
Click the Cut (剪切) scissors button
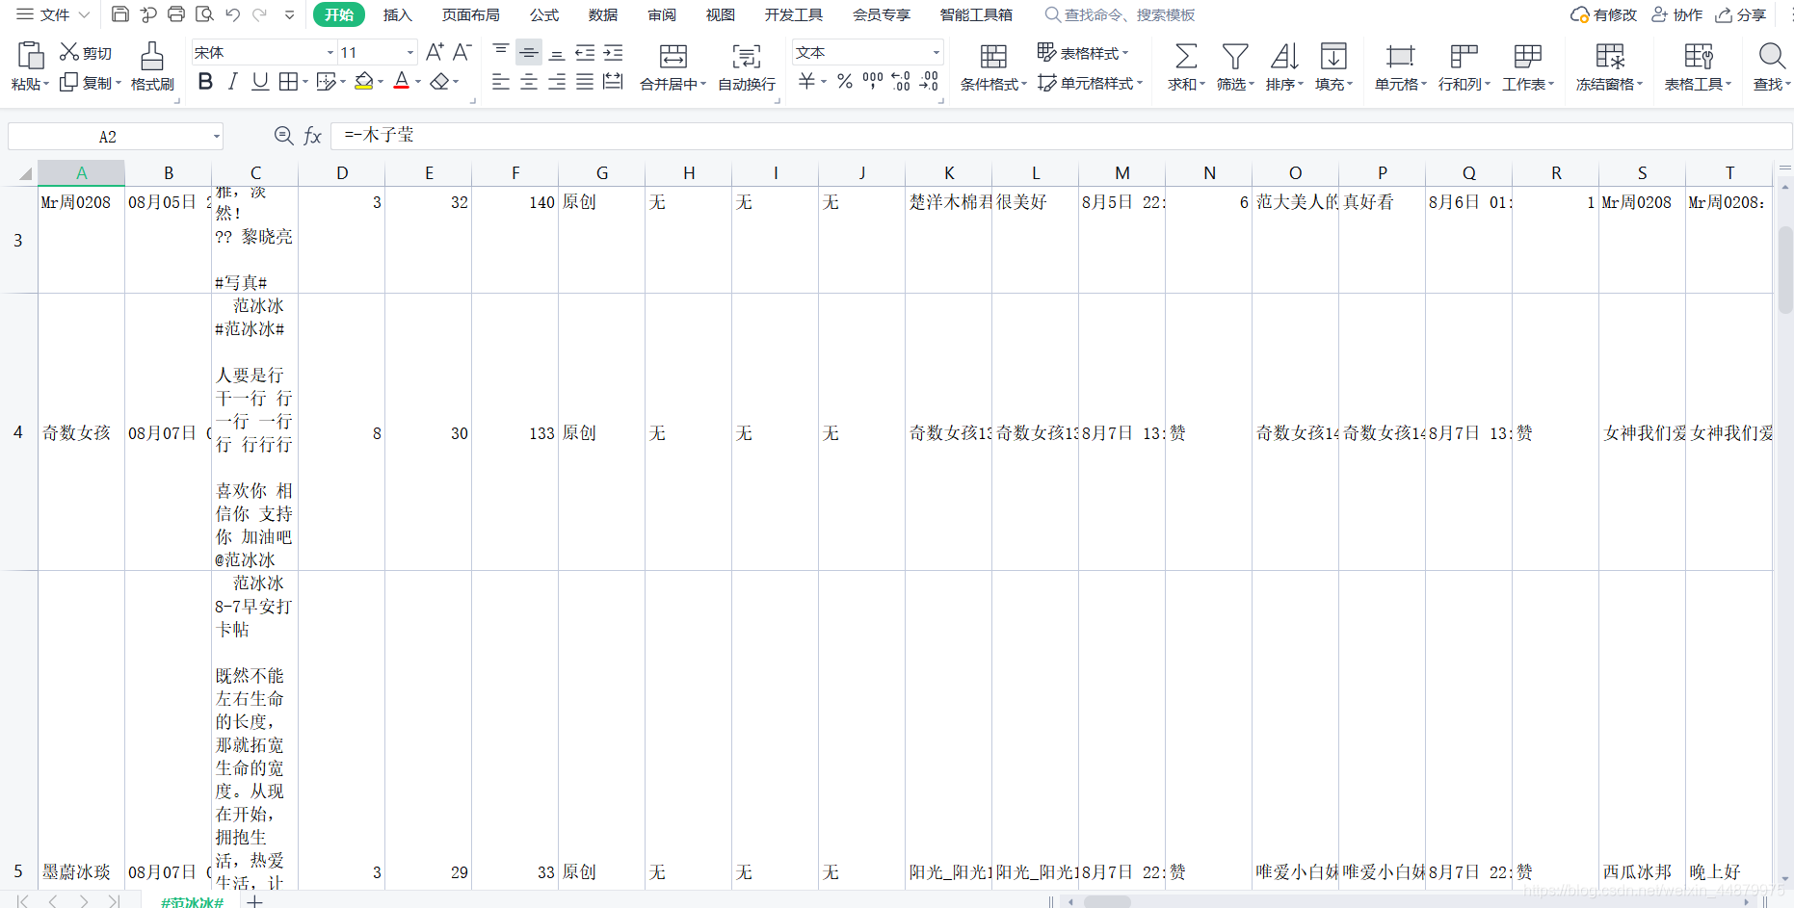coord(86,52)
